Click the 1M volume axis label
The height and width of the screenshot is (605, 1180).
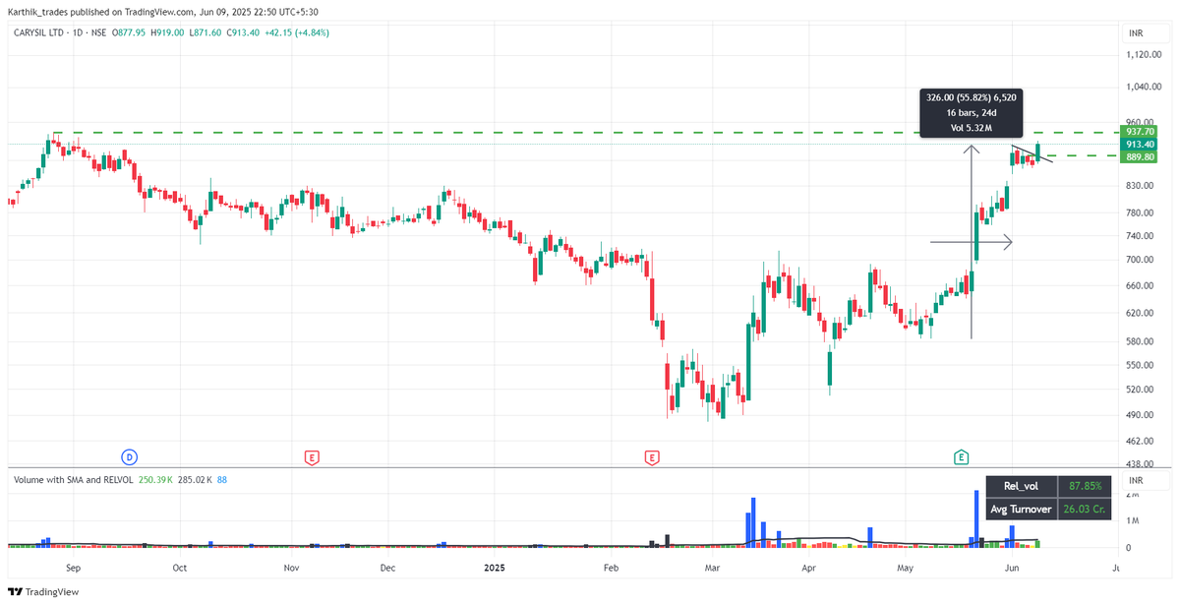(x=1133, y=520)
